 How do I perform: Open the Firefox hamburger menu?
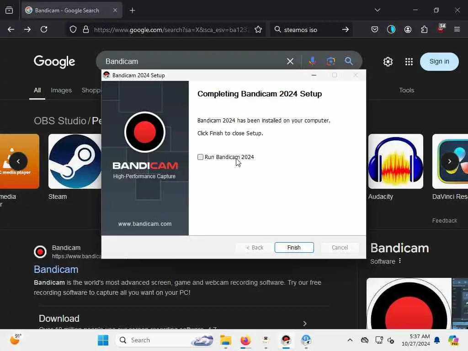pyautogui.click(x=457, y=30)
